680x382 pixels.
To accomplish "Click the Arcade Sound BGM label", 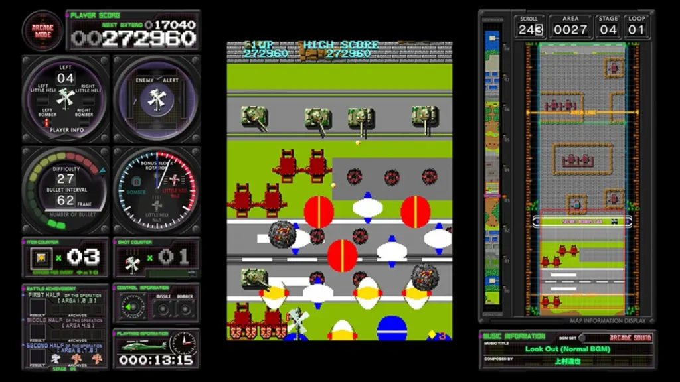I will pos(630,338).
